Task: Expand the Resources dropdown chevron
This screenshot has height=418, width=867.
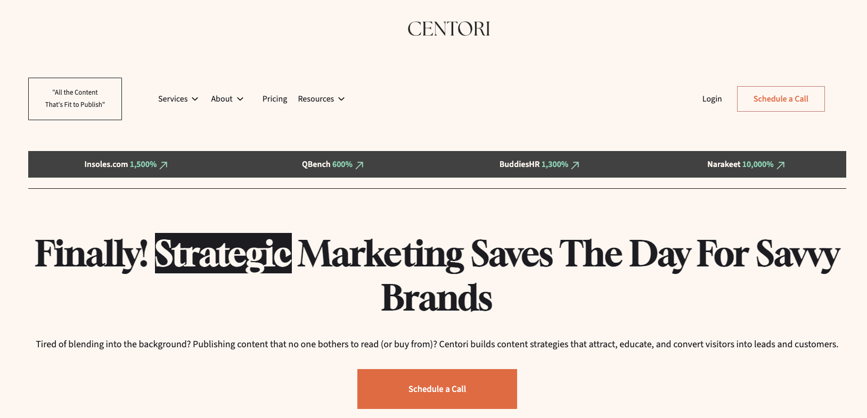Action: coord(341,99)
